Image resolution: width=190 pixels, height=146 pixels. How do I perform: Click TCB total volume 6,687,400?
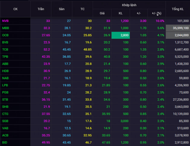click(x=182, y=49)
